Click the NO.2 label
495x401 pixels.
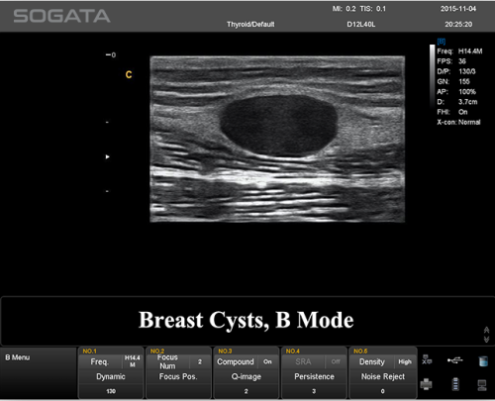pyautogui.click(x=157, y=351)
